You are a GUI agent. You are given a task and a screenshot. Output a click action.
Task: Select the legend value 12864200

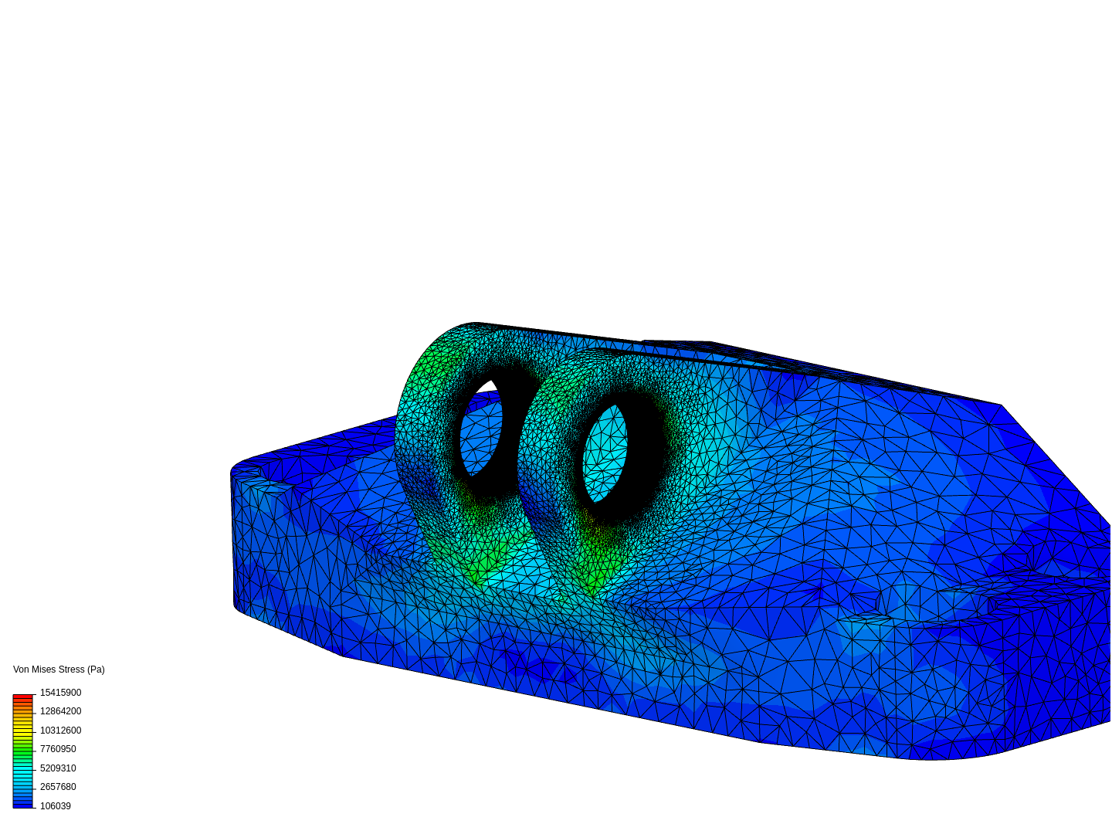point(60,711)
